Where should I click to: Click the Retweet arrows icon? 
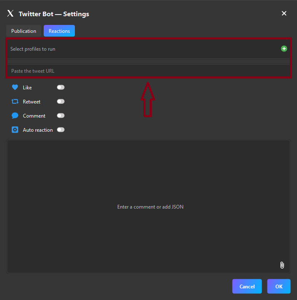(15, 101)
